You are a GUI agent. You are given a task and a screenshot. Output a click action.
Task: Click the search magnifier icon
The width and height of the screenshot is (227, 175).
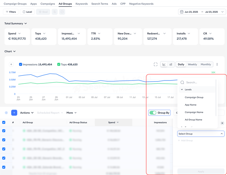(182, 82)
